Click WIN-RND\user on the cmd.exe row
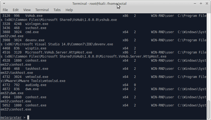The width and height of the screenshot is (211, 120). [x=163, y=32]
